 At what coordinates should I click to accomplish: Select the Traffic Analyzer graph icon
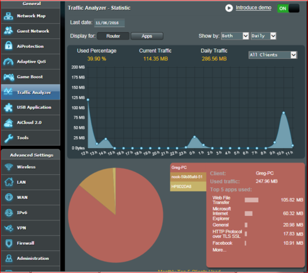[8, 92]
